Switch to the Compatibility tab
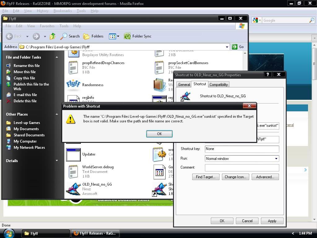 (x=219, y=85)
